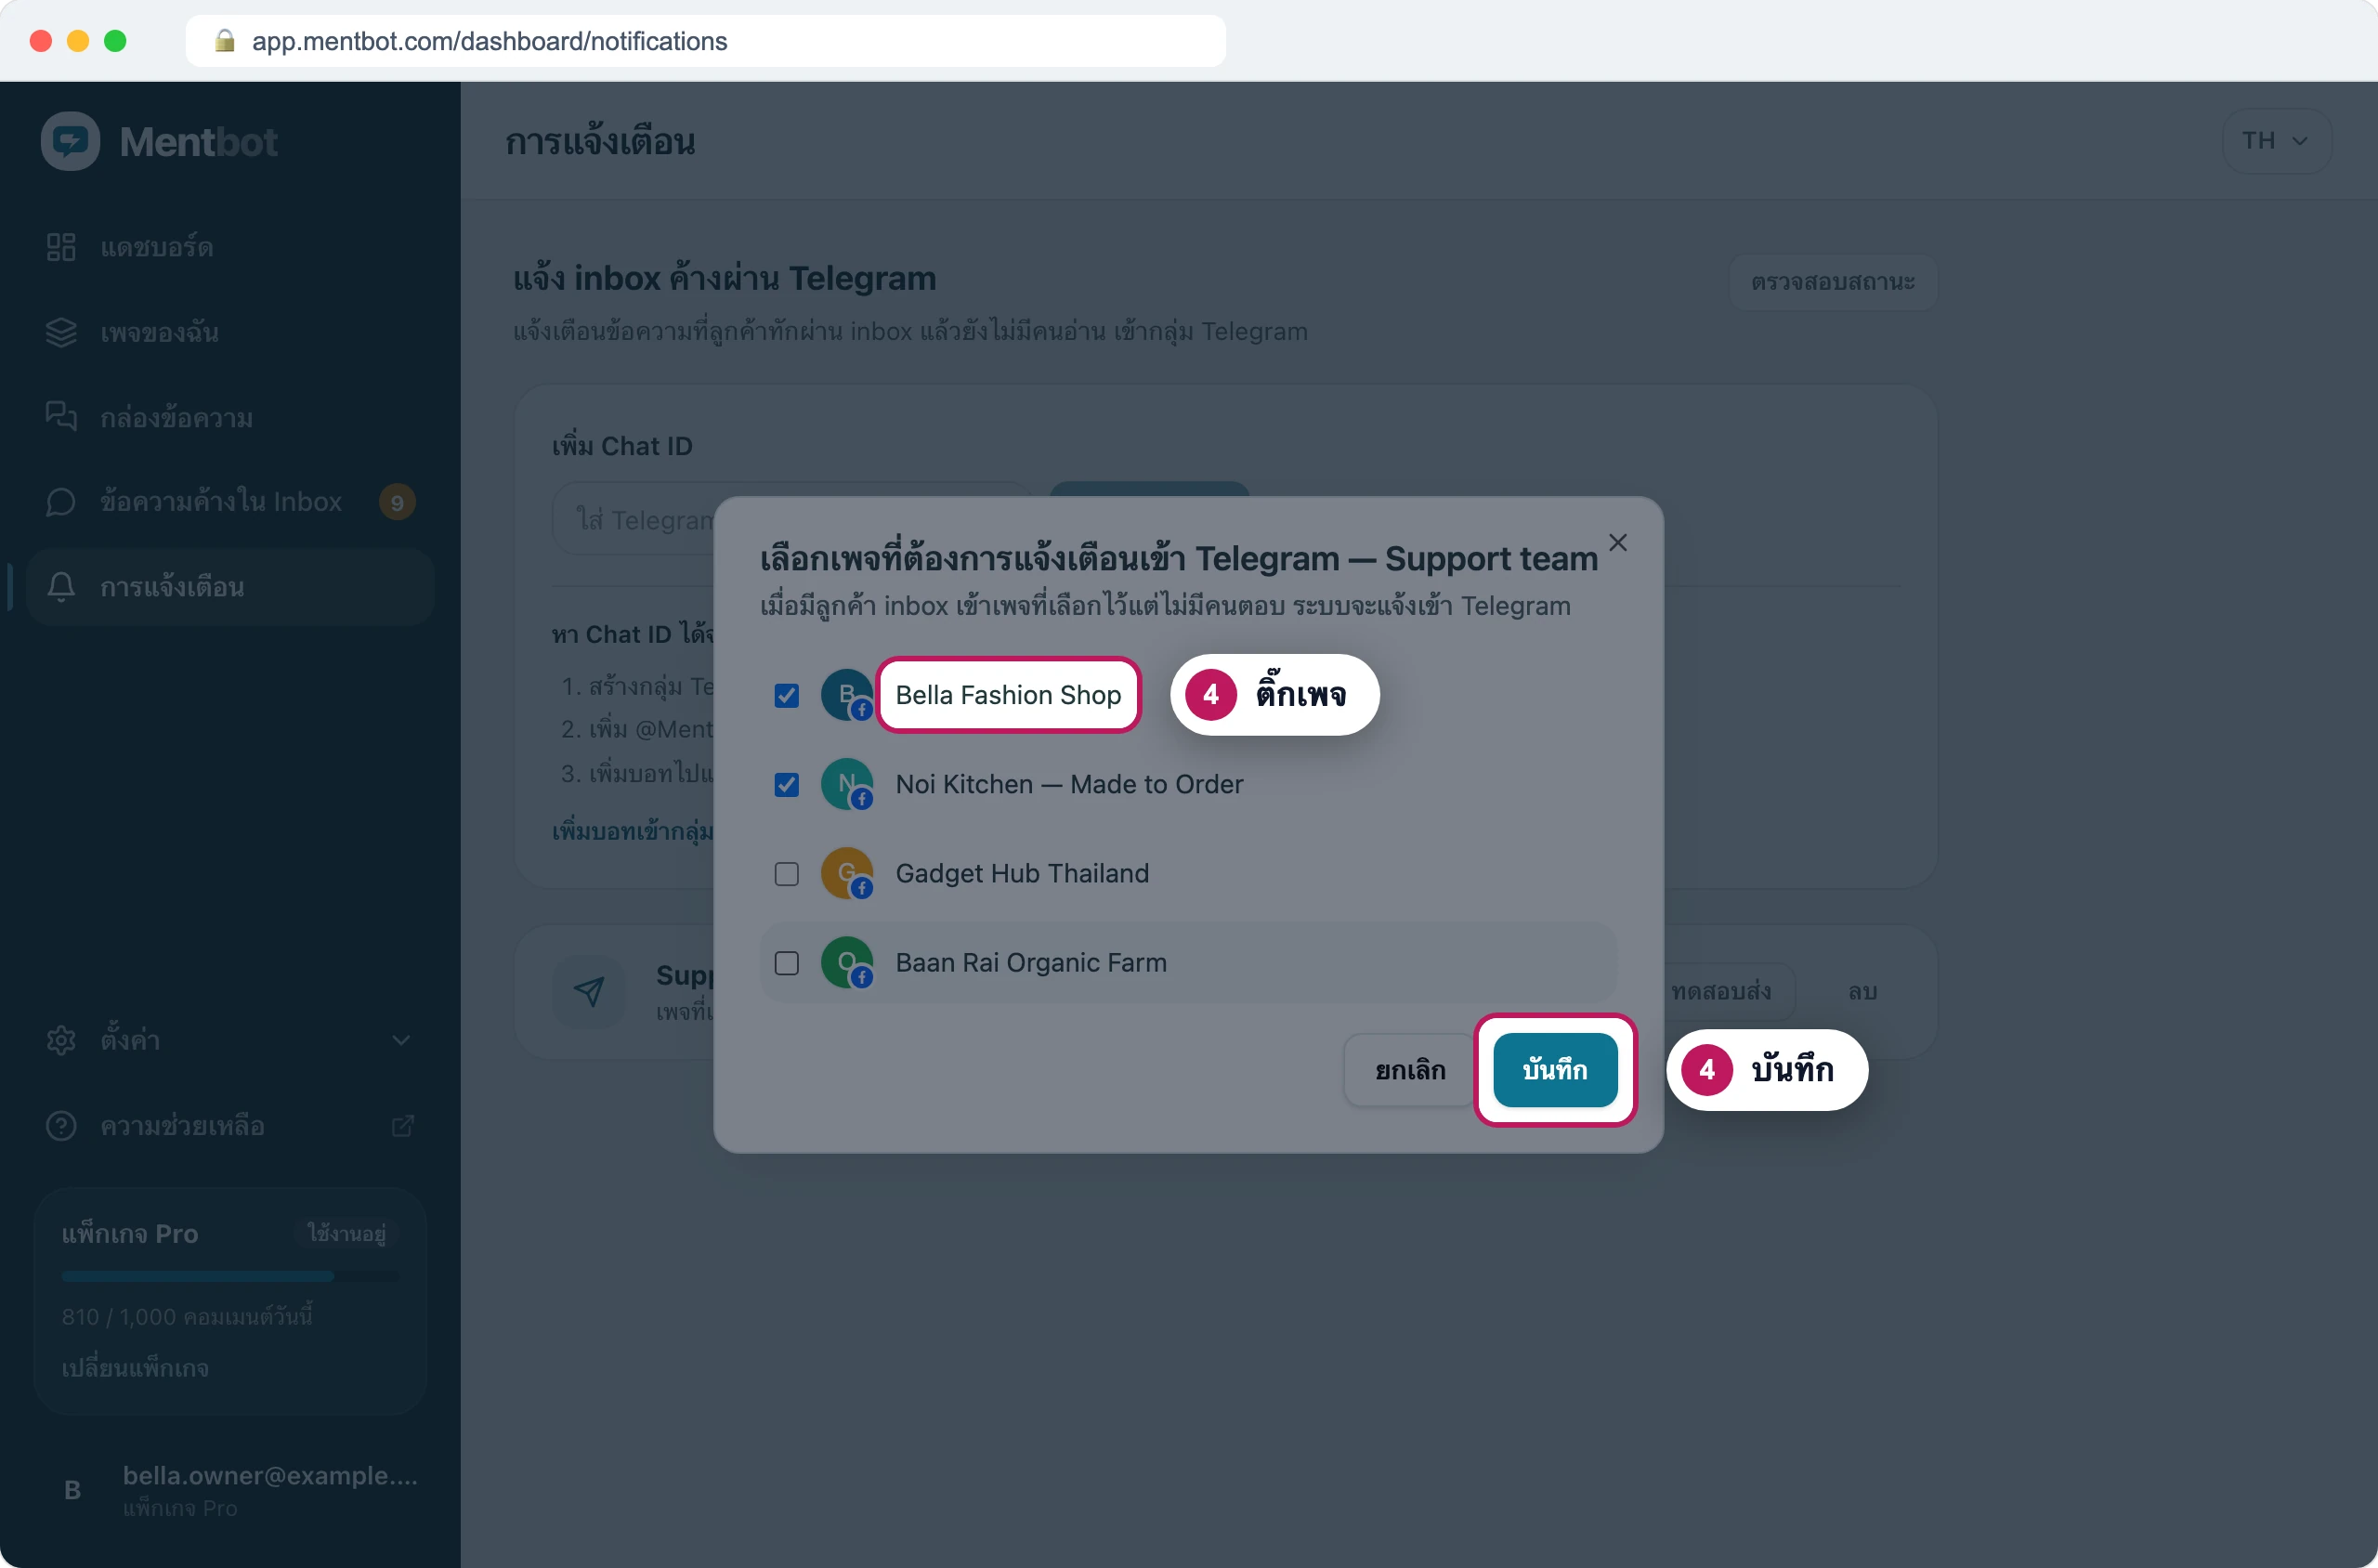2378x1568 pixels.
Task: Click the settings gear icon
Action: (61, 1040)
